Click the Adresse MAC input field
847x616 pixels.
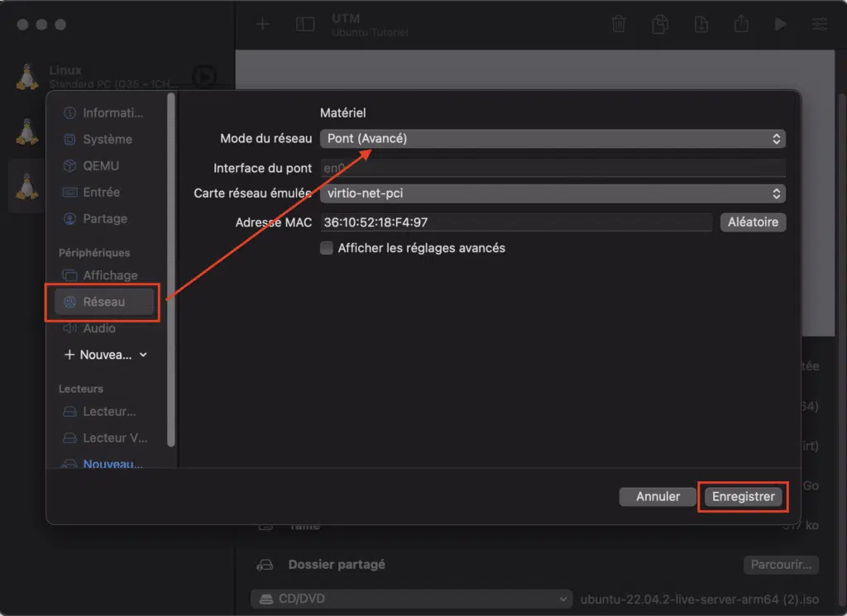tap(516, 222)
